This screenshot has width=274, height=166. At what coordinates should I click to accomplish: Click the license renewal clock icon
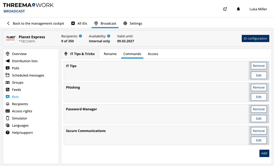pyautogui.click(x=225, y=9)
